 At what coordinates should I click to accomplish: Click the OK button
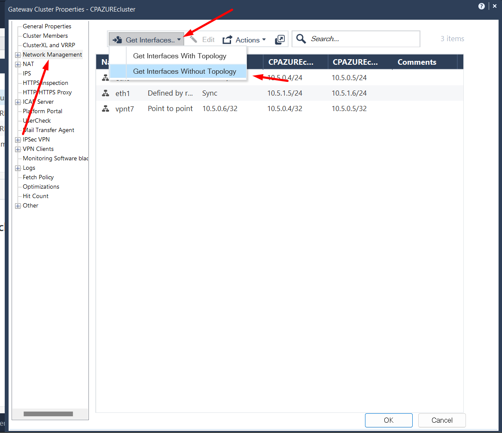tap(388, 420)
